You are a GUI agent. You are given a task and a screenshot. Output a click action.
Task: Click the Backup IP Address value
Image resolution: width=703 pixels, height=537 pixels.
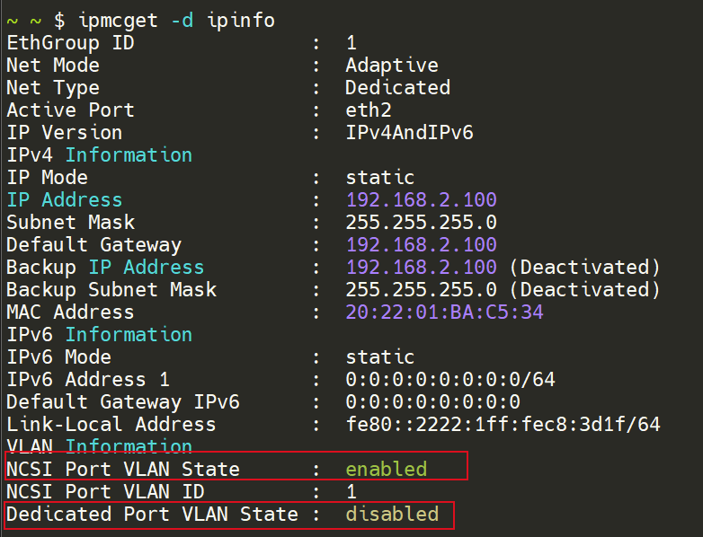click(421, 267)
